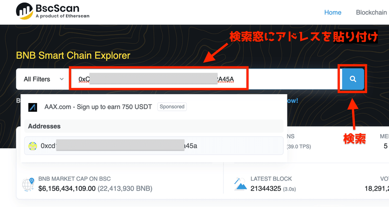Click the latest block number 21344325

point(265,189)
